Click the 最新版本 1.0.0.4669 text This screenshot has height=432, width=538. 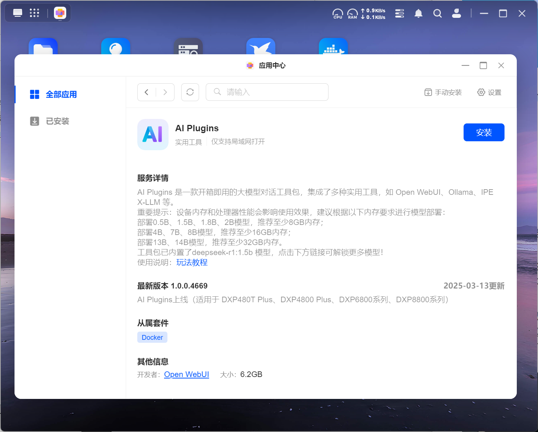(172, 286)
